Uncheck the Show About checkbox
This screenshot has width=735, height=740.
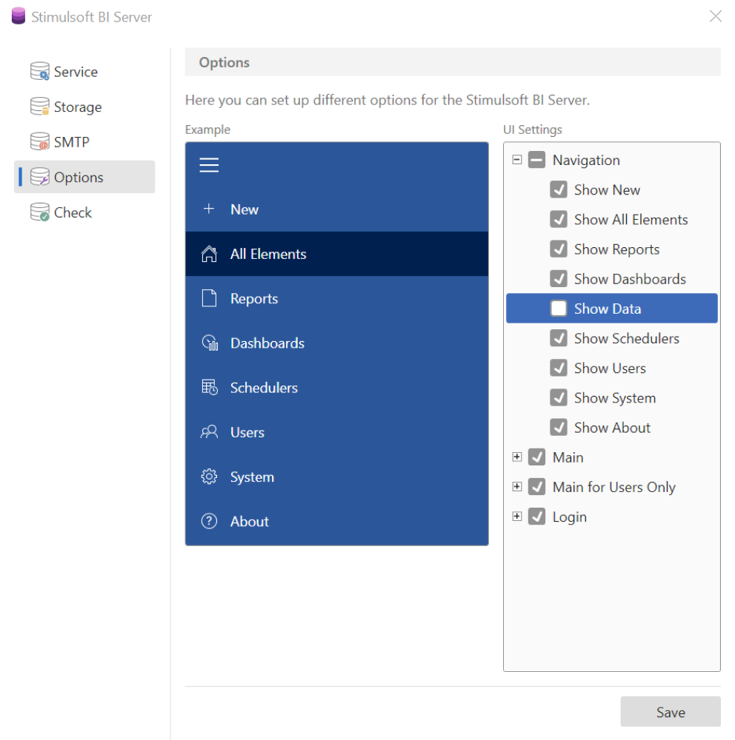pyautogui.click(x=558, y=428)
